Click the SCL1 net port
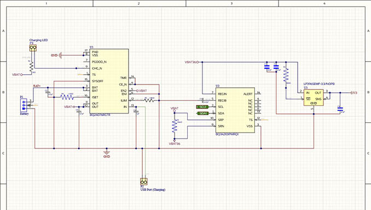 [x=202, y=107]
